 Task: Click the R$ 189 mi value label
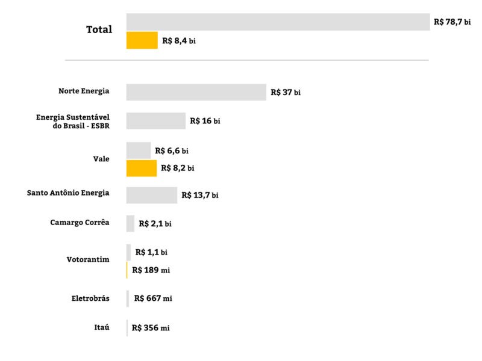[x=151, y=270]
